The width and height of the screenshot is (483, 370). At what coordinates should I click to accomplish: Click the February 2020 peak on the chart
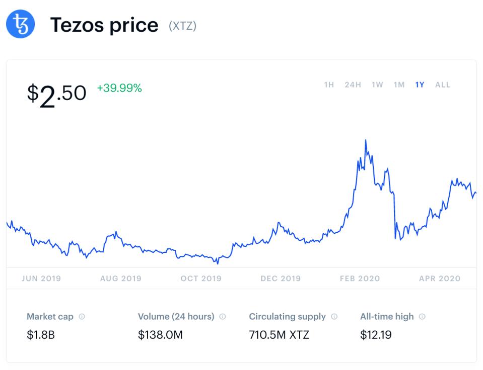[x=366, y=141]
